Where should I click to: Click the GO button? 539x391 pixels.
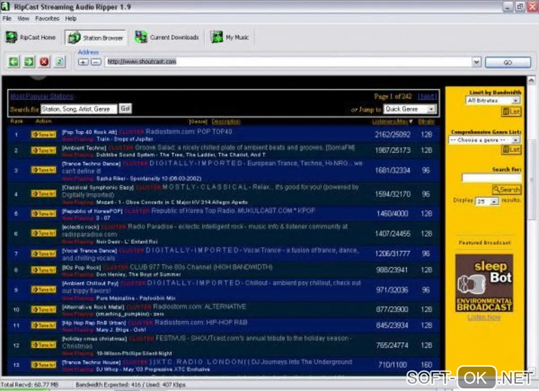508,62
